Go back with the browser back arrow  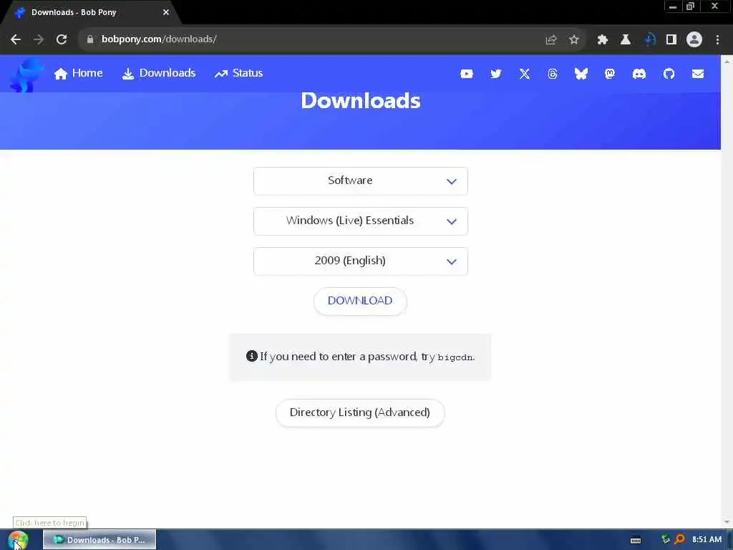16,39
